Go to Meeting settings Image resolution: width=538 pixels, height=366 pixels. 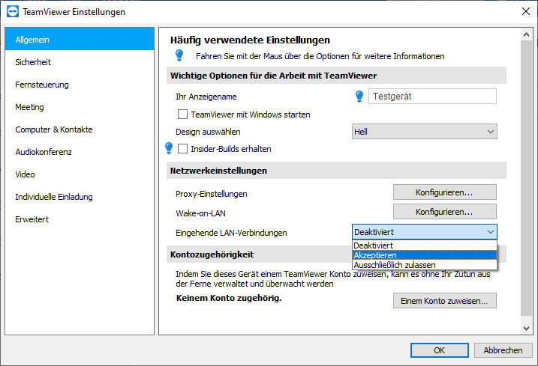[80, 107]
